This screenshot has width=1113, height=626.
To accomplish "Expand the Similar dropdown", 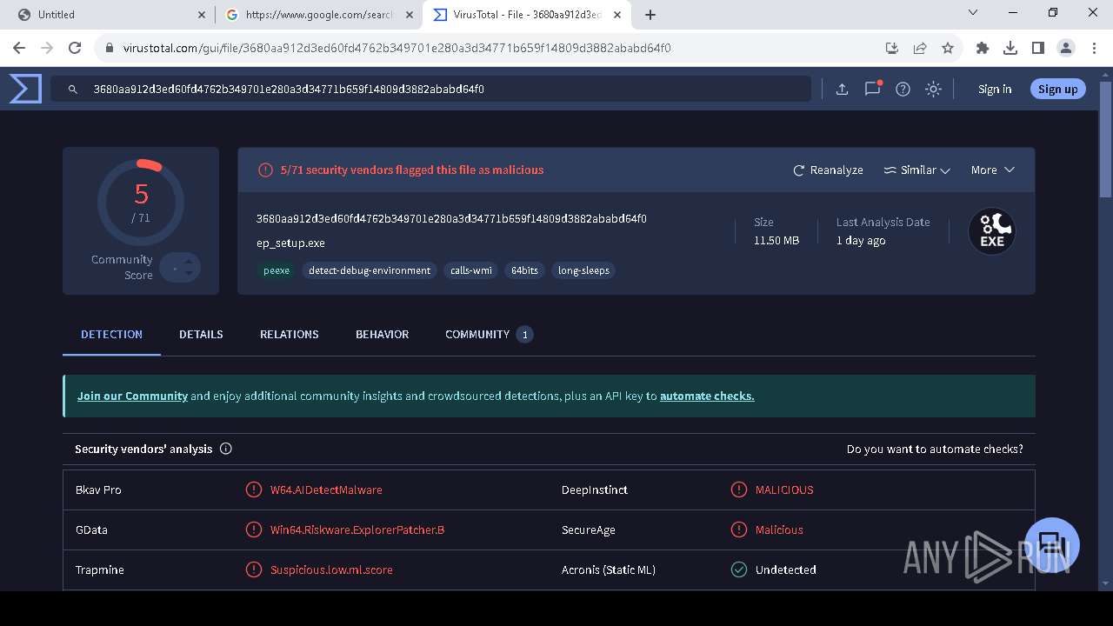I will [x=916, y=170].
